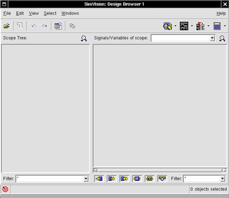Open the Select menu

[50, 14]
